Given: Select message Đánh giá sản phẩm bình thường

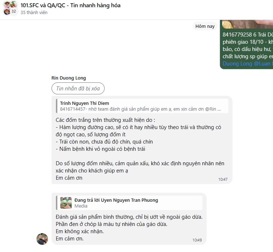Looking at the screenshot, I should (x=129, y=228).
